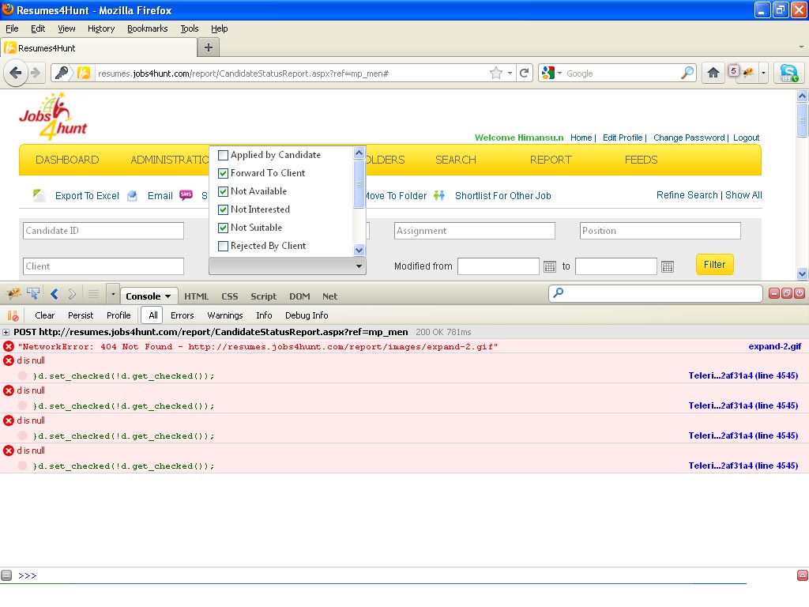Image resolution: width=809 pixels, height=607 pixels.
Task: Open the Console panel dropdown arrow
Action: (167, 296)
